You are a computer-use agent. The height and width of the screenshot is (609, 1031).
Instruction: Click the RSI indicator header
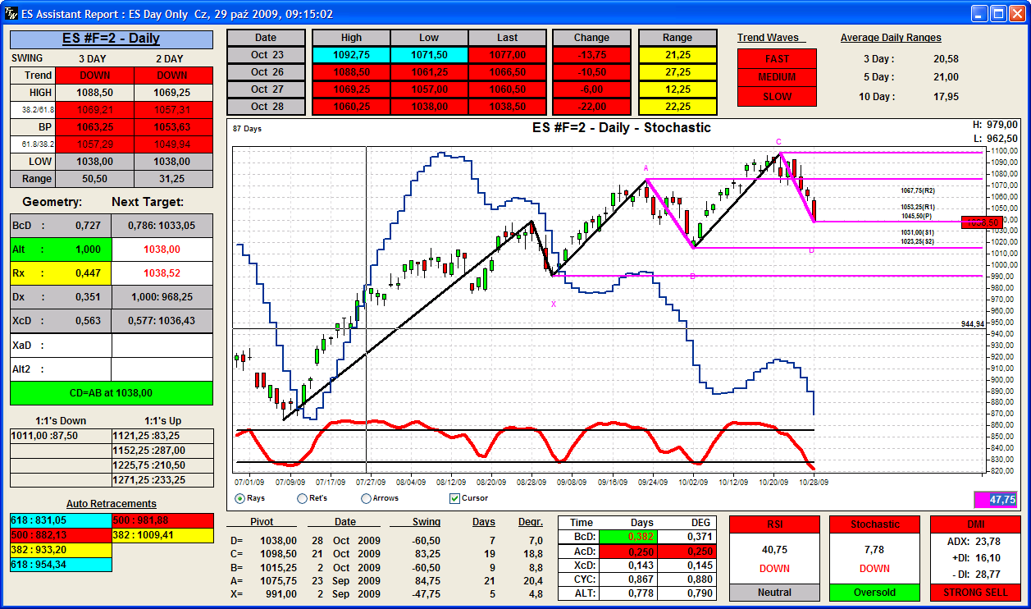click(x=774, y=524)
